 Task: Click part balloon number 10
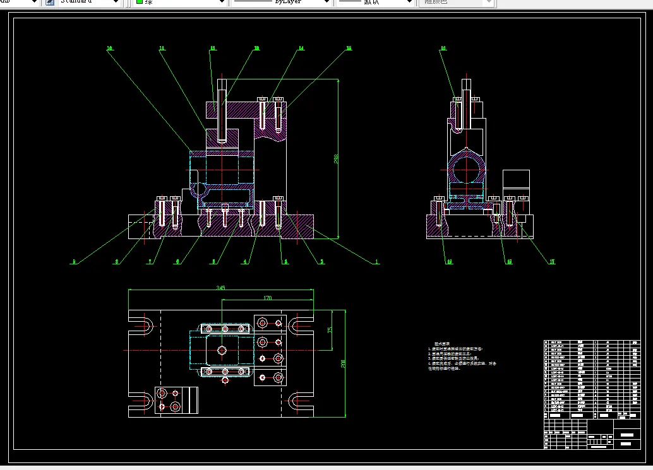coord(110,48)
